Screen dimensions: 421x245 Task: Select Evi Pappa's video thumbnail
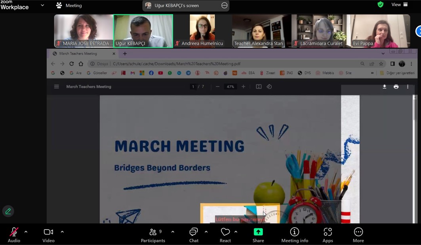[x=380, y=31]
